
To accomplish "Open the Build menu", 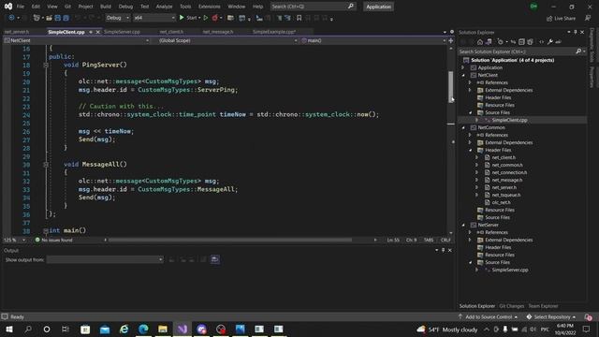I will (106, 7).
